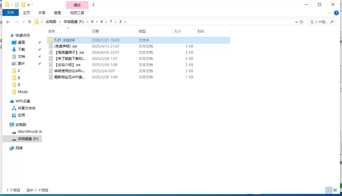This screenshot has width=342, height=196.
Task: Open 本地磁盘 (F:) in navigation pane
Action: point(28,139)
